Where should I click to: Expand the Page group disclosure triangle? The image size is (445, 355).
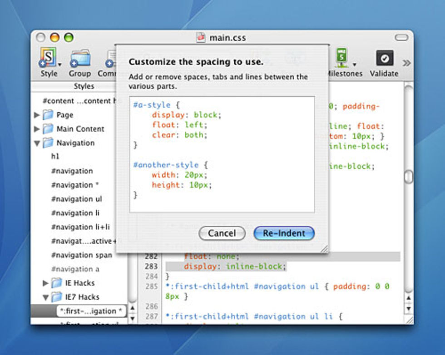tap(37, 115)
